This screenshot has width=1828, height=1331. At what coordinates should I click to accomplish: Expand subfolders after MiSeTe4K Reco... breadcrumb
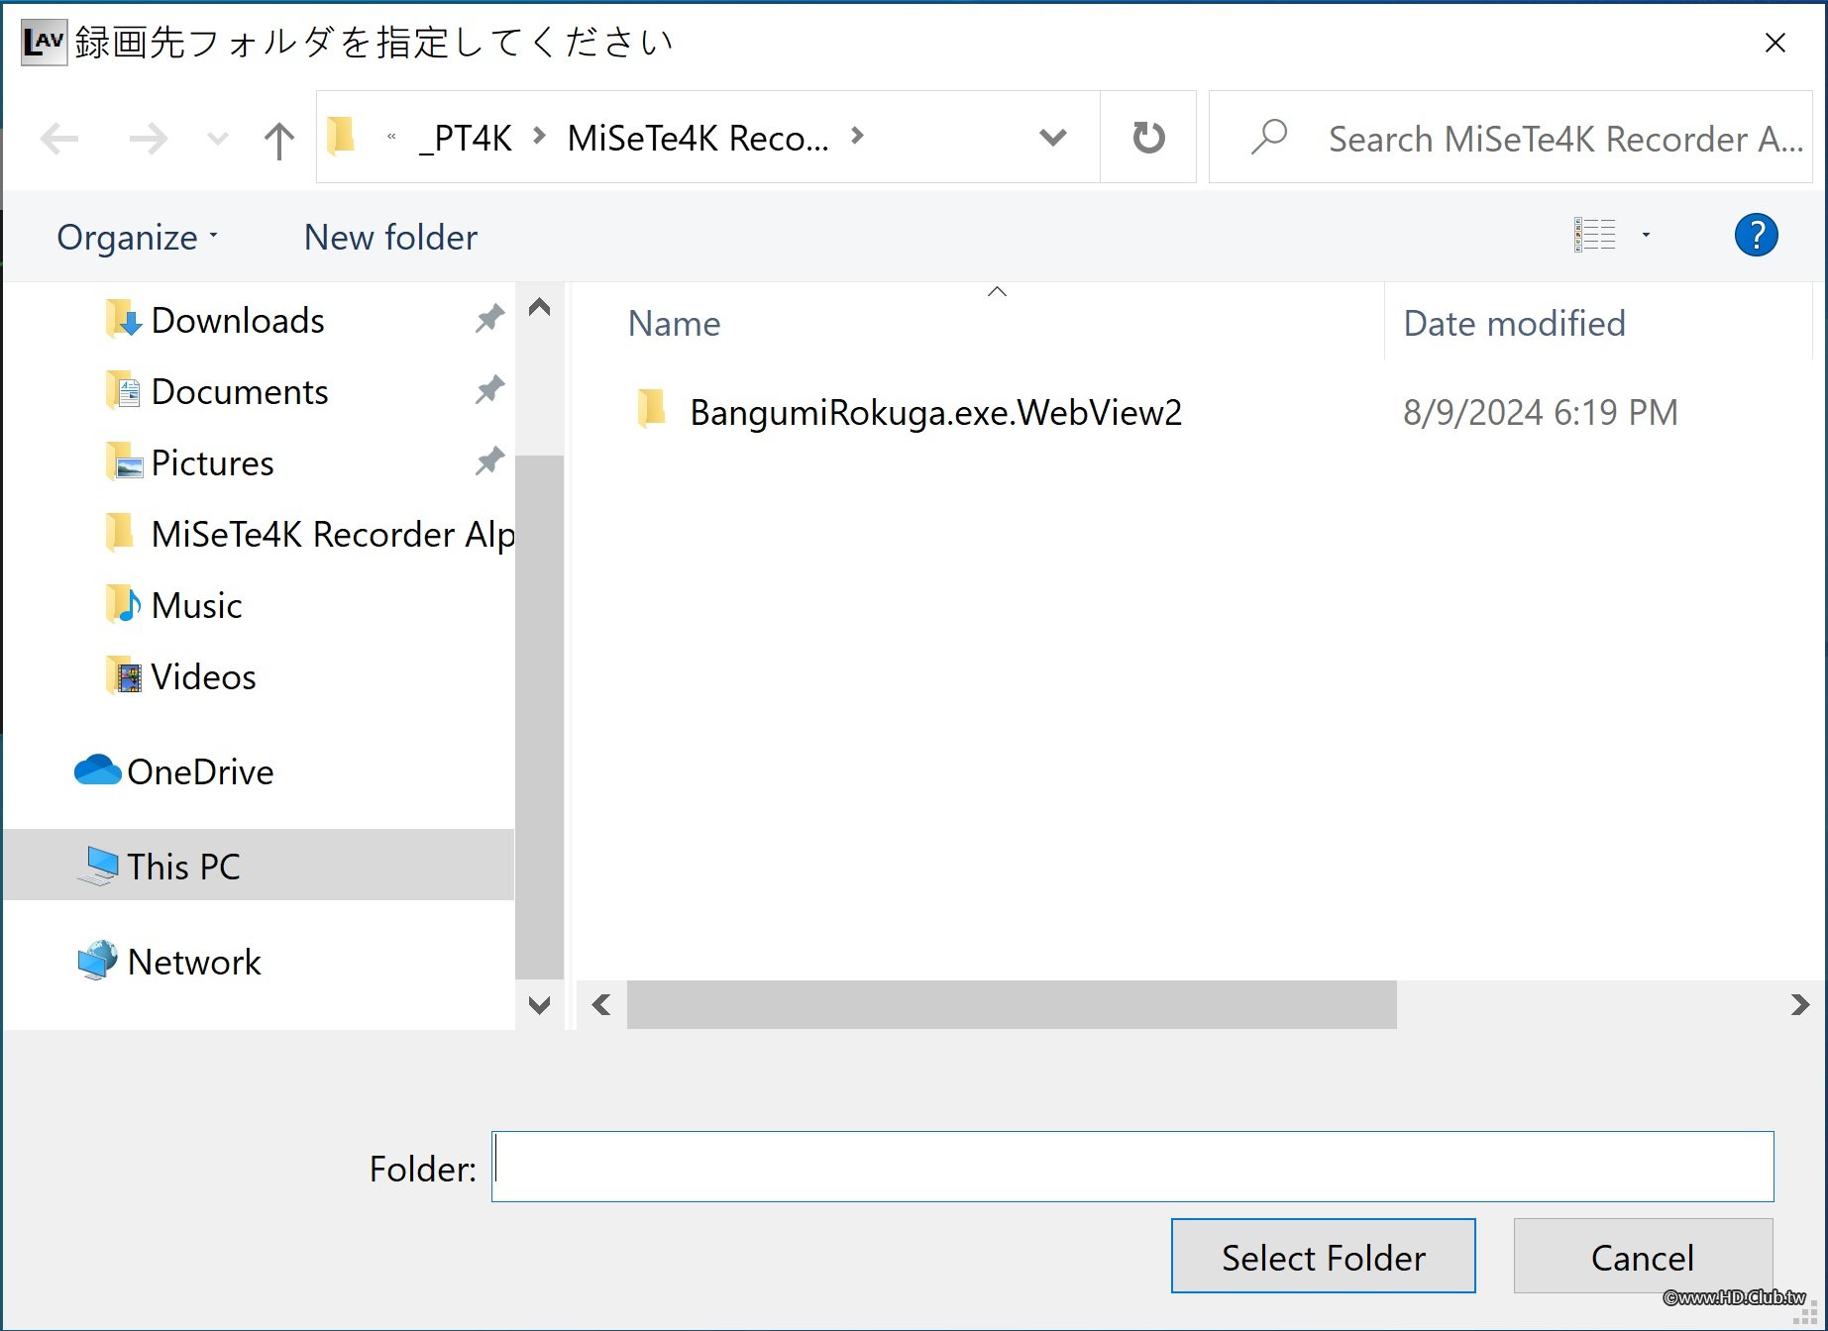point(858,136)
